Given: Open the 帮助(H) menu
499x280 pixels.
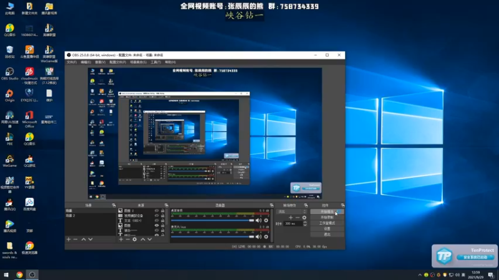Looking at the screenshot, I should (170, 62).
